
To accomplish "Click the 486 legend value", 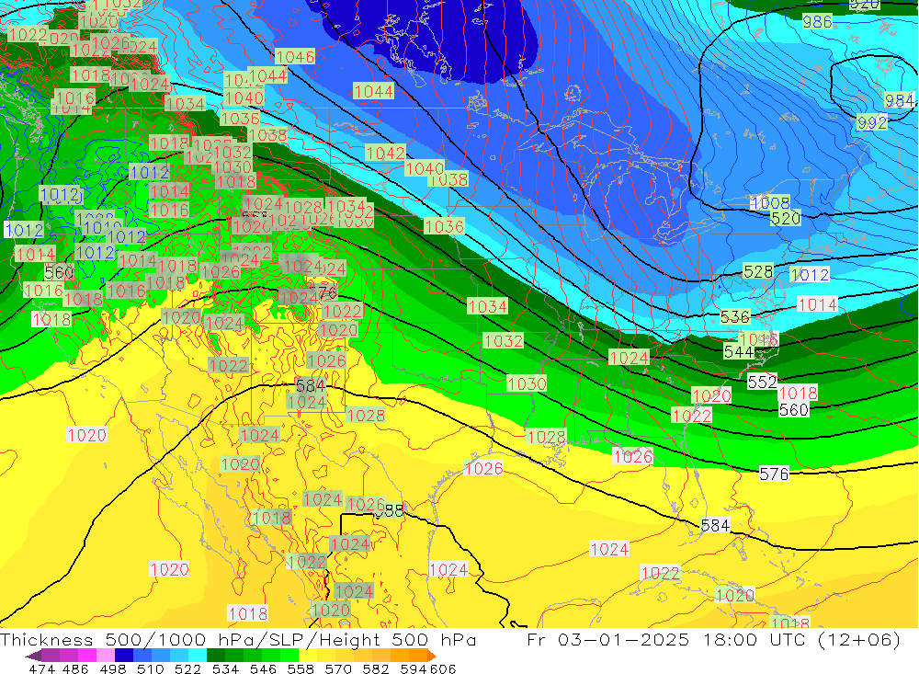I will click(x=74, y=668).
